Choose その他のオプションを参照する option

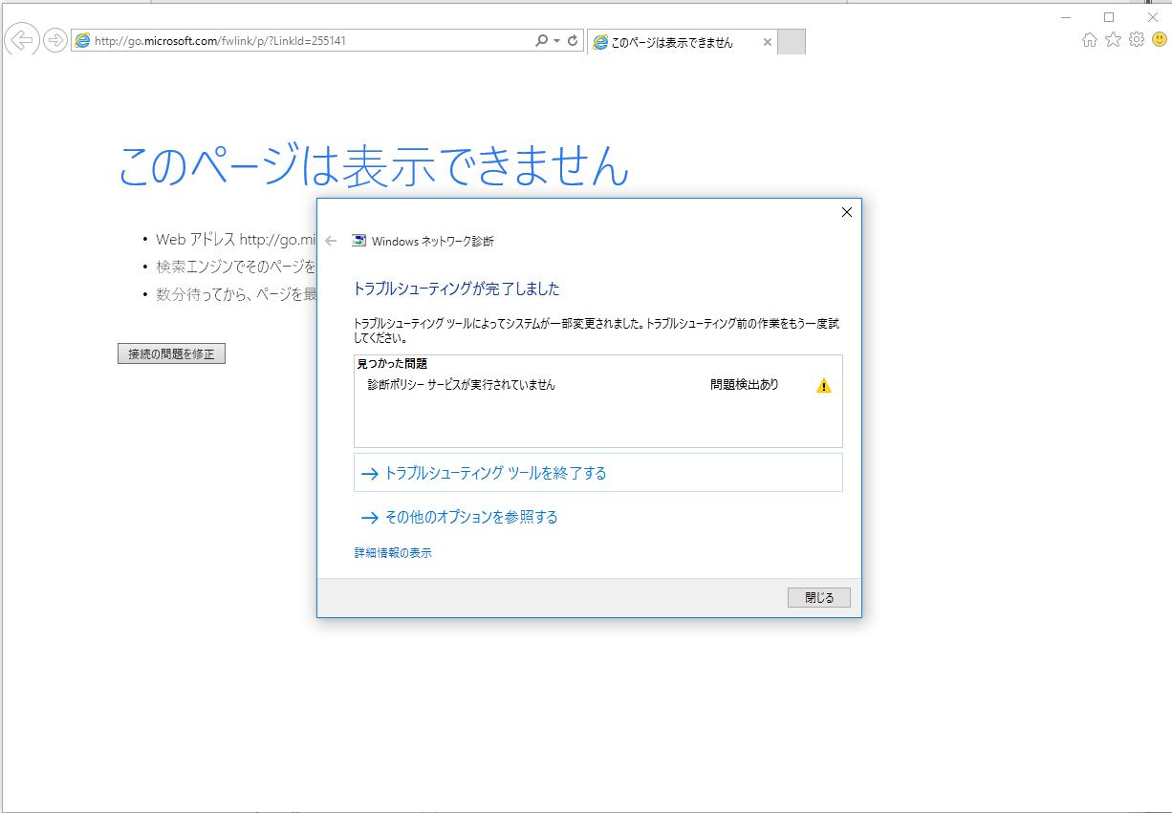click(x=470, y=517)
